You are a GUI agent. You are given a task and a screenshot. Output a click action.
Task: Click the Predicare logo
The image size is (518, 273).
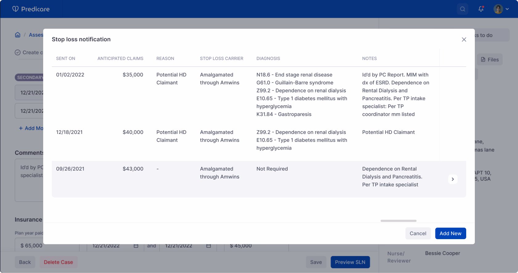point(31,9)
